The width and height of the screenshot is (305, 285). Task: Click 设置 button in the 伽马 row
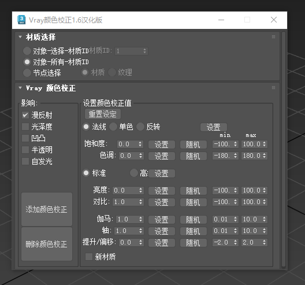click(x=162, y=220)
